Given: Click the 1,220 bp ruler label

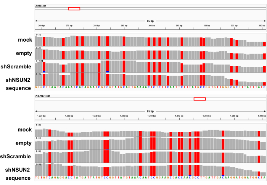Looking at the screenshot, I should 41,116.
